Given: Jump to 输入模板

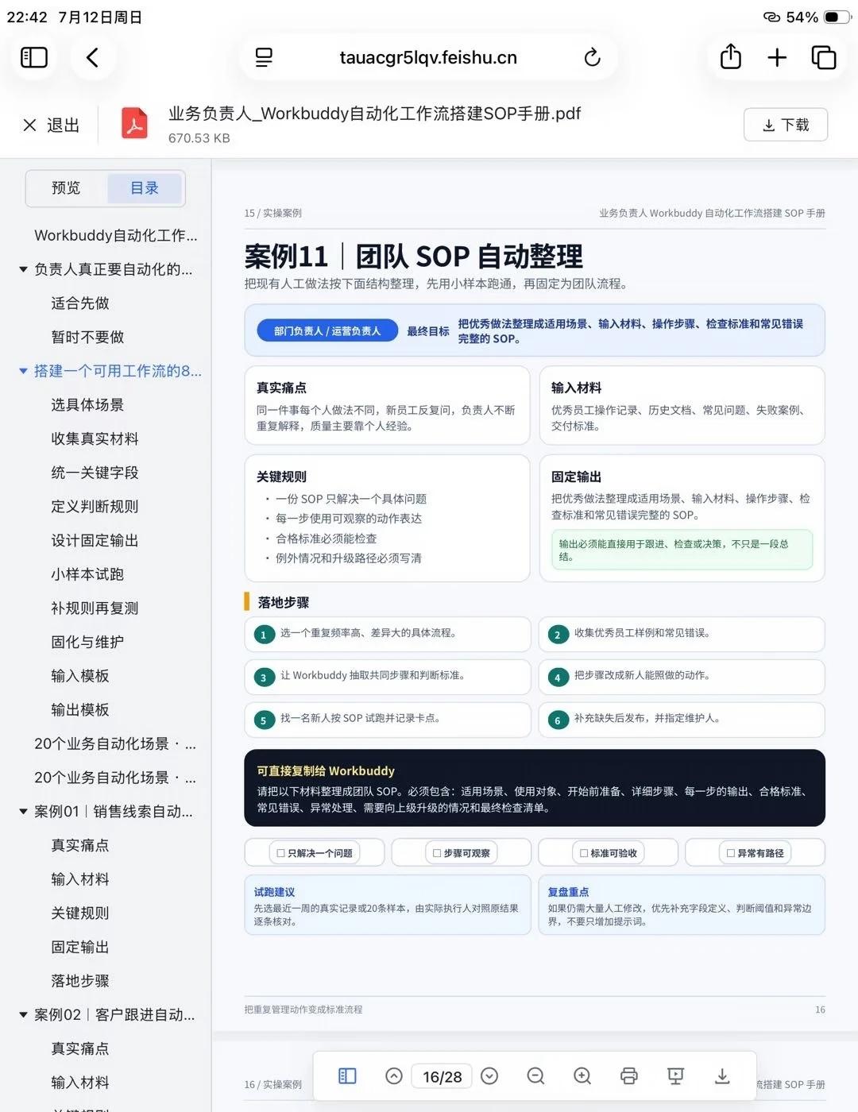Looking at the screenshot, I should [x=80, y=676].
